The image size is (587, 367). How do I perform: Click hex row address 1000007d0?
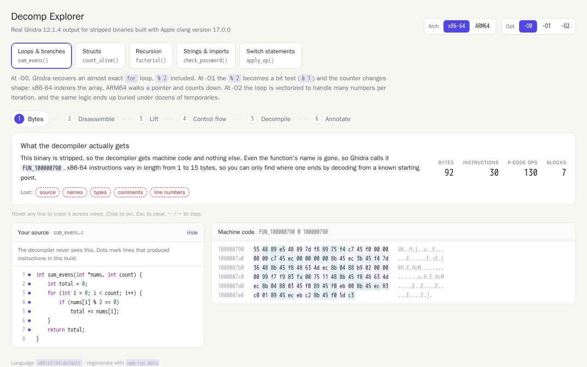point(232,286)
